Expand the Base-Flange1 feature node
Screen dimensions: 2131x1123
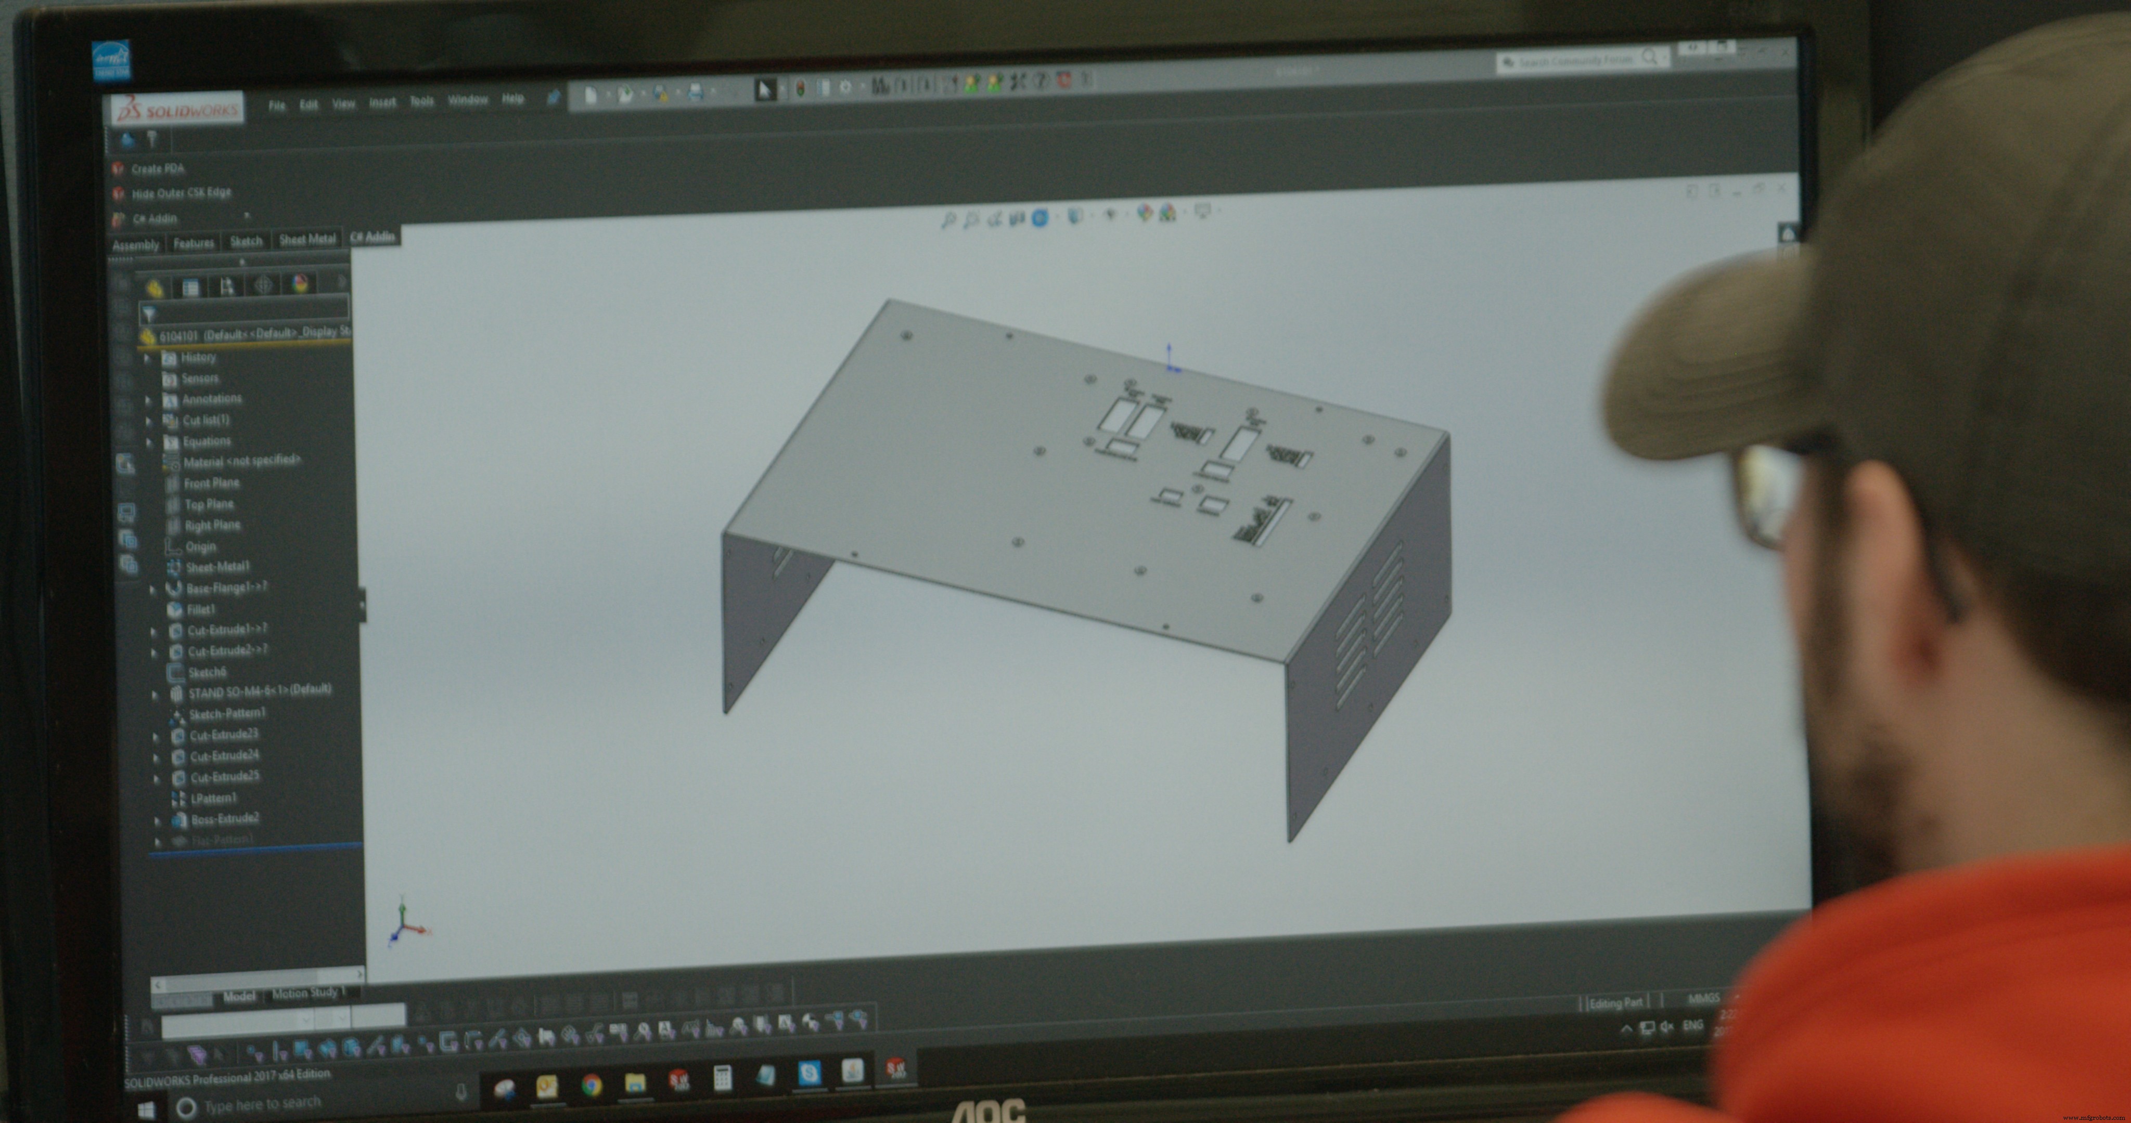154,589
